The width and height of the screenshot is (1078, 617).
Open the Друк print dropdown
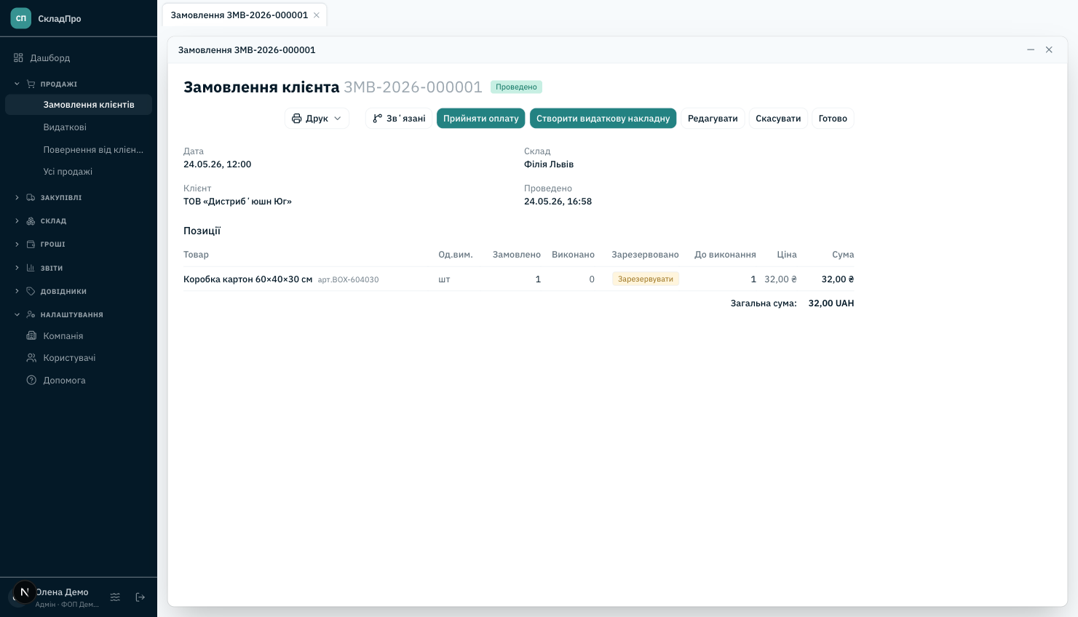click(317, 119)
